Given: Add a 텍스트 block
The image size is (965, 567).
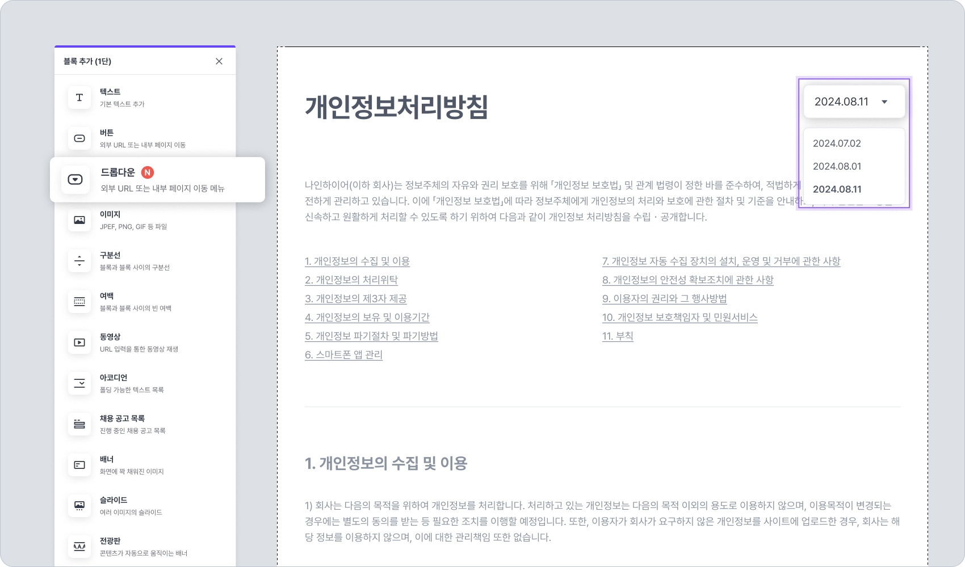Looking at the screenshot, I should pyautogui.click(x=145, y=98).
